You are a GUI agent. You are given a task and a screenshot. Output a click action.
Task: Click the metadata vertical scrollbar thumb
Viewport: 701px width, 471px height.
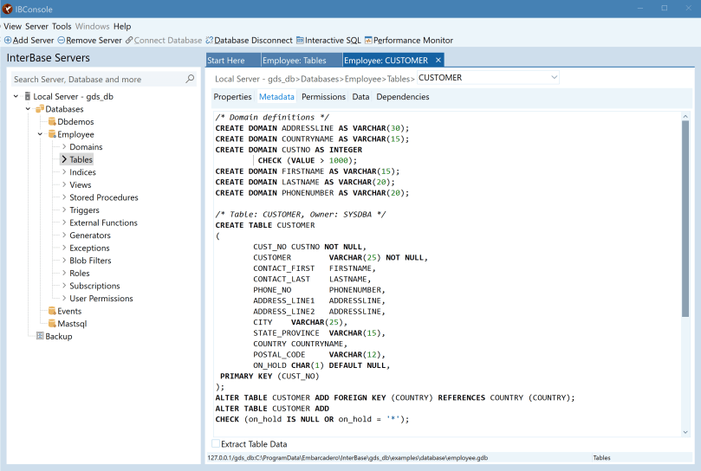coord(685,219)
